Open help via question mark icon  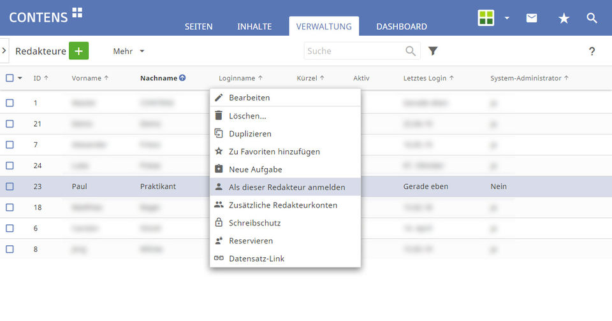(592, 51)
